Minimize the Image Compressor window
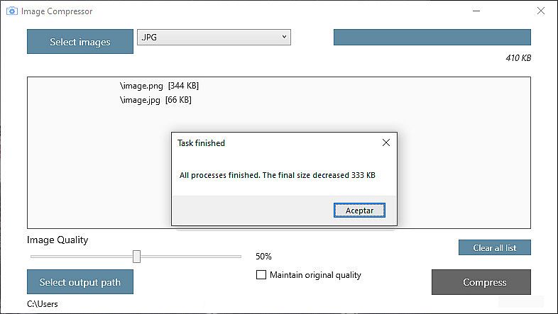Viewport: 558px width, 314px height. [x=477, y=11]
